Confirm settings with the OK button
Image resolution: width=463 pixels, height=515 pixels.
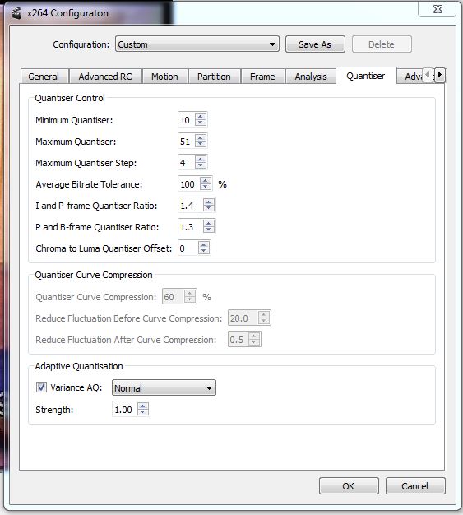(349, 485)
